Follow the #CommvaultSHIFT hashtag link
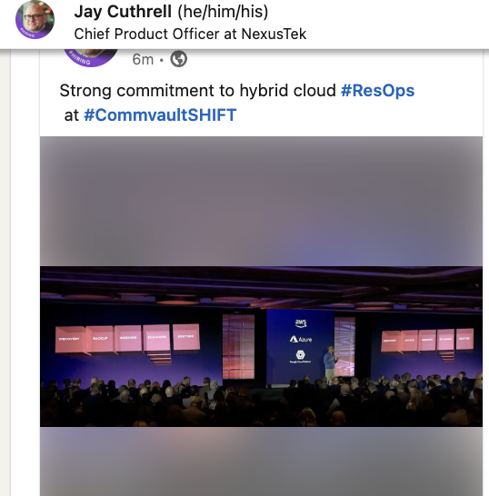Image resolution: width=489 pixels, height=496 pixels. coord(160,114)
